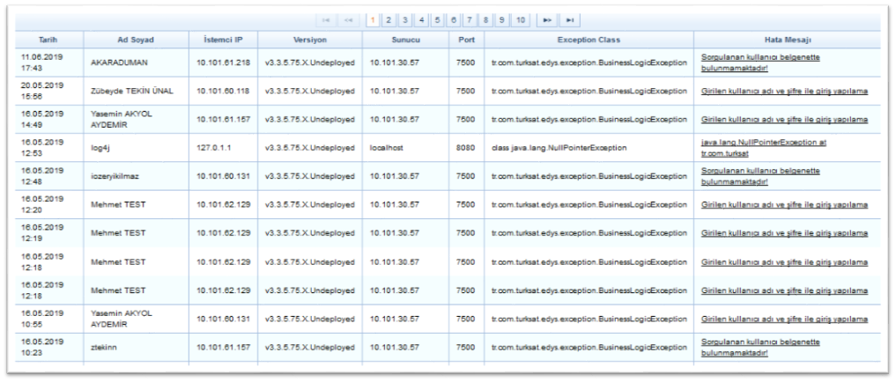Viewport: 896px width, 382px height.
Task: Open iozeryikilmaz's error message link
Action: [x=760, y=175]
